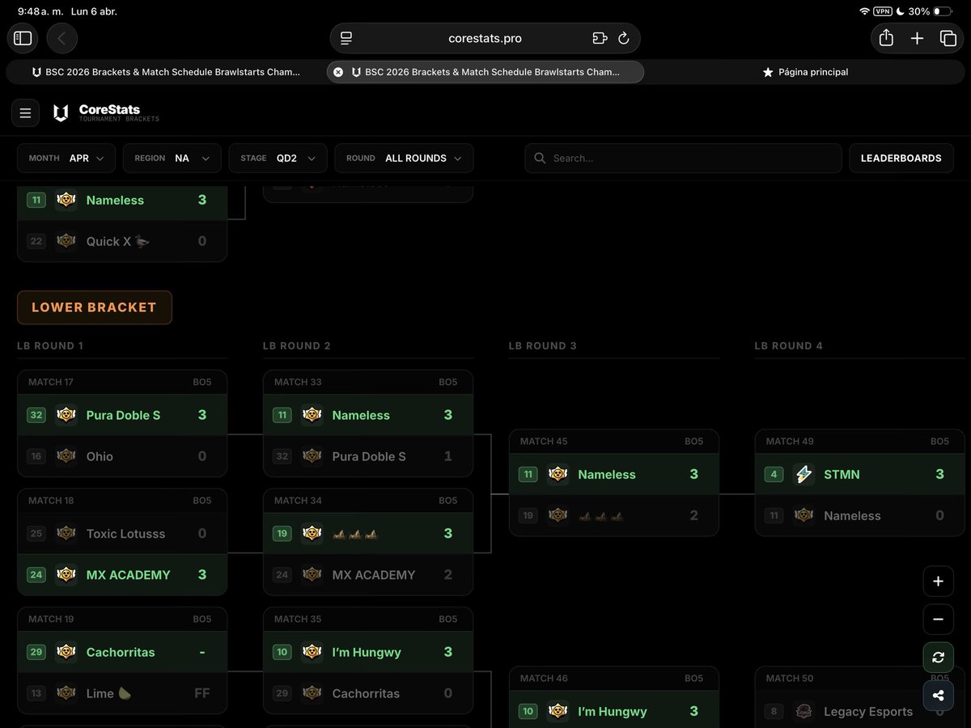971x728 pixels.
Task: Click the LOWER BRACKET label button
Action: (x=94, y=307)
